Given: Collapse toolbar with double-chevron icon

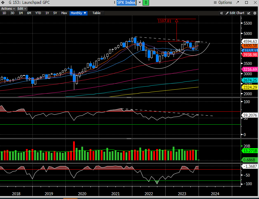Looking at the screenshot, I should click(221, 13).
